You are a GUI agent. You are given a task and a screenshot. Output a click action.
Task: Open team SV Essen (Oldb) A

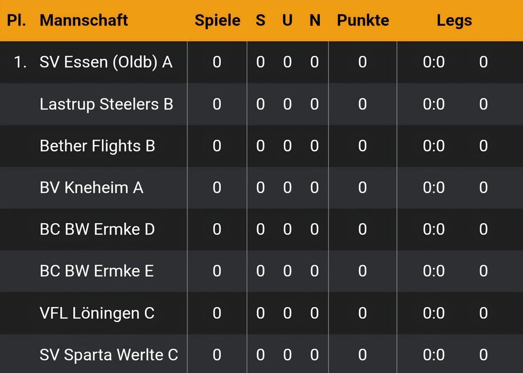(106, 62)
